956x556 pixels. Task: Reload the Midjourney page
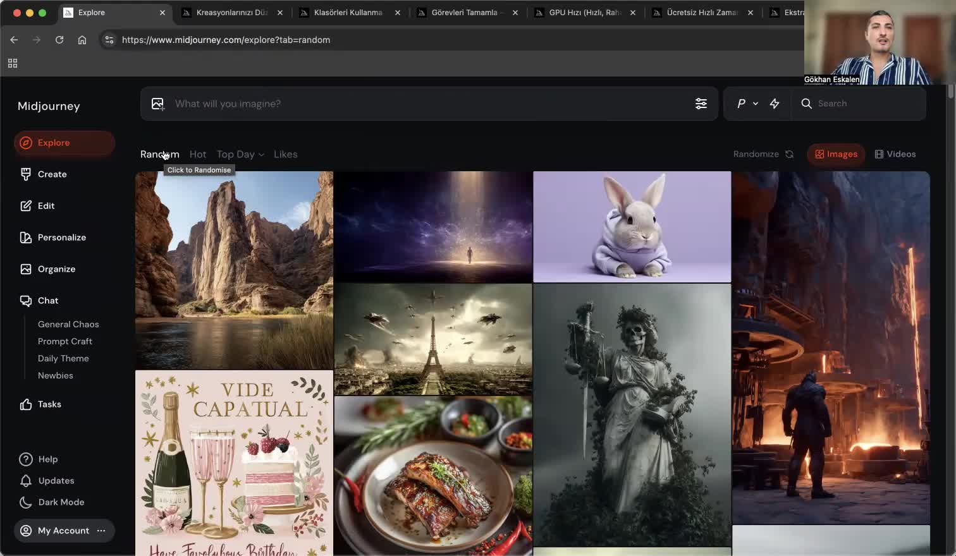click(x=59, y=40)
